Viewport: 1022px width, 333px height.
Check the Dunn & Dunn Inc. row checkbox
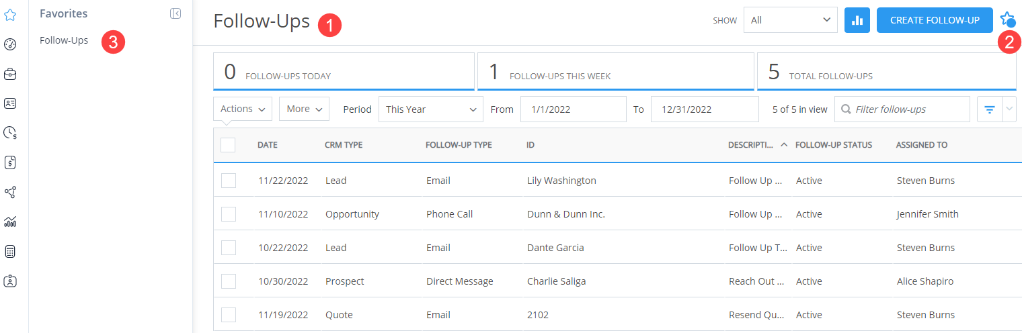click(x=229, y=214)
